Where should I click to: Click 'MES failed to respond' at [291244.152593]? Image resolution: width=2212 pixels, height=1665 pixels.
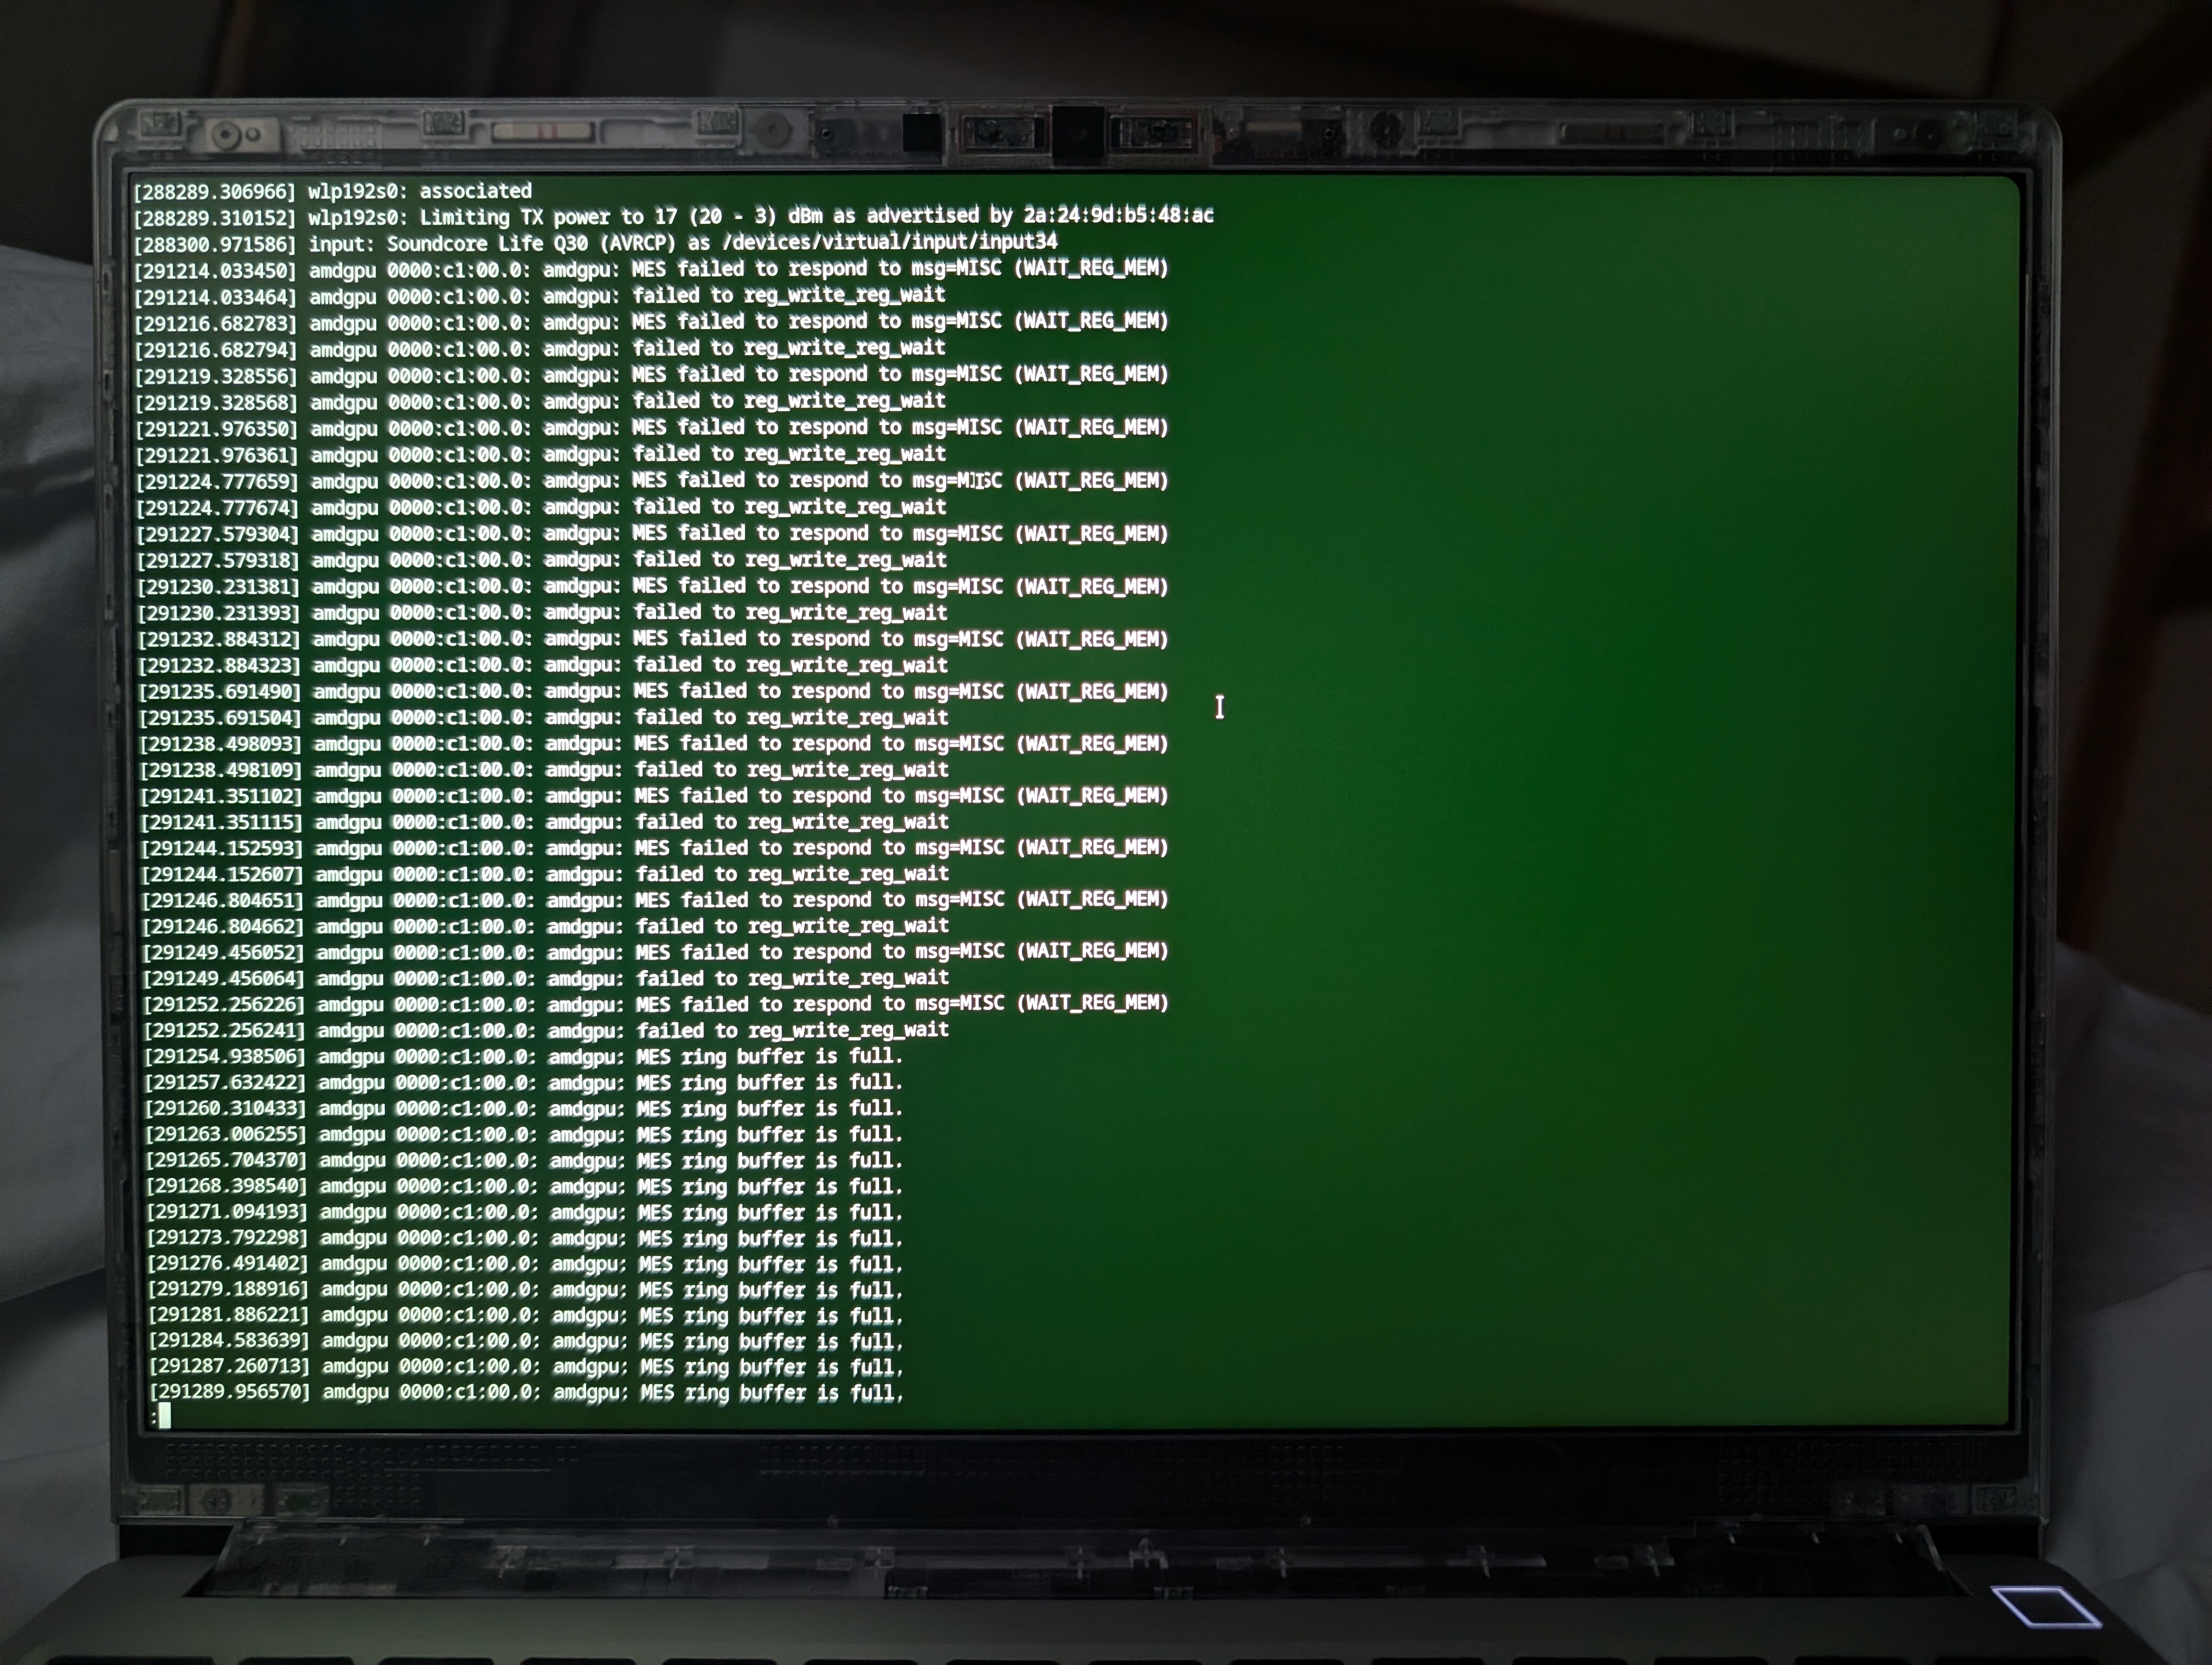click(753, 848)
